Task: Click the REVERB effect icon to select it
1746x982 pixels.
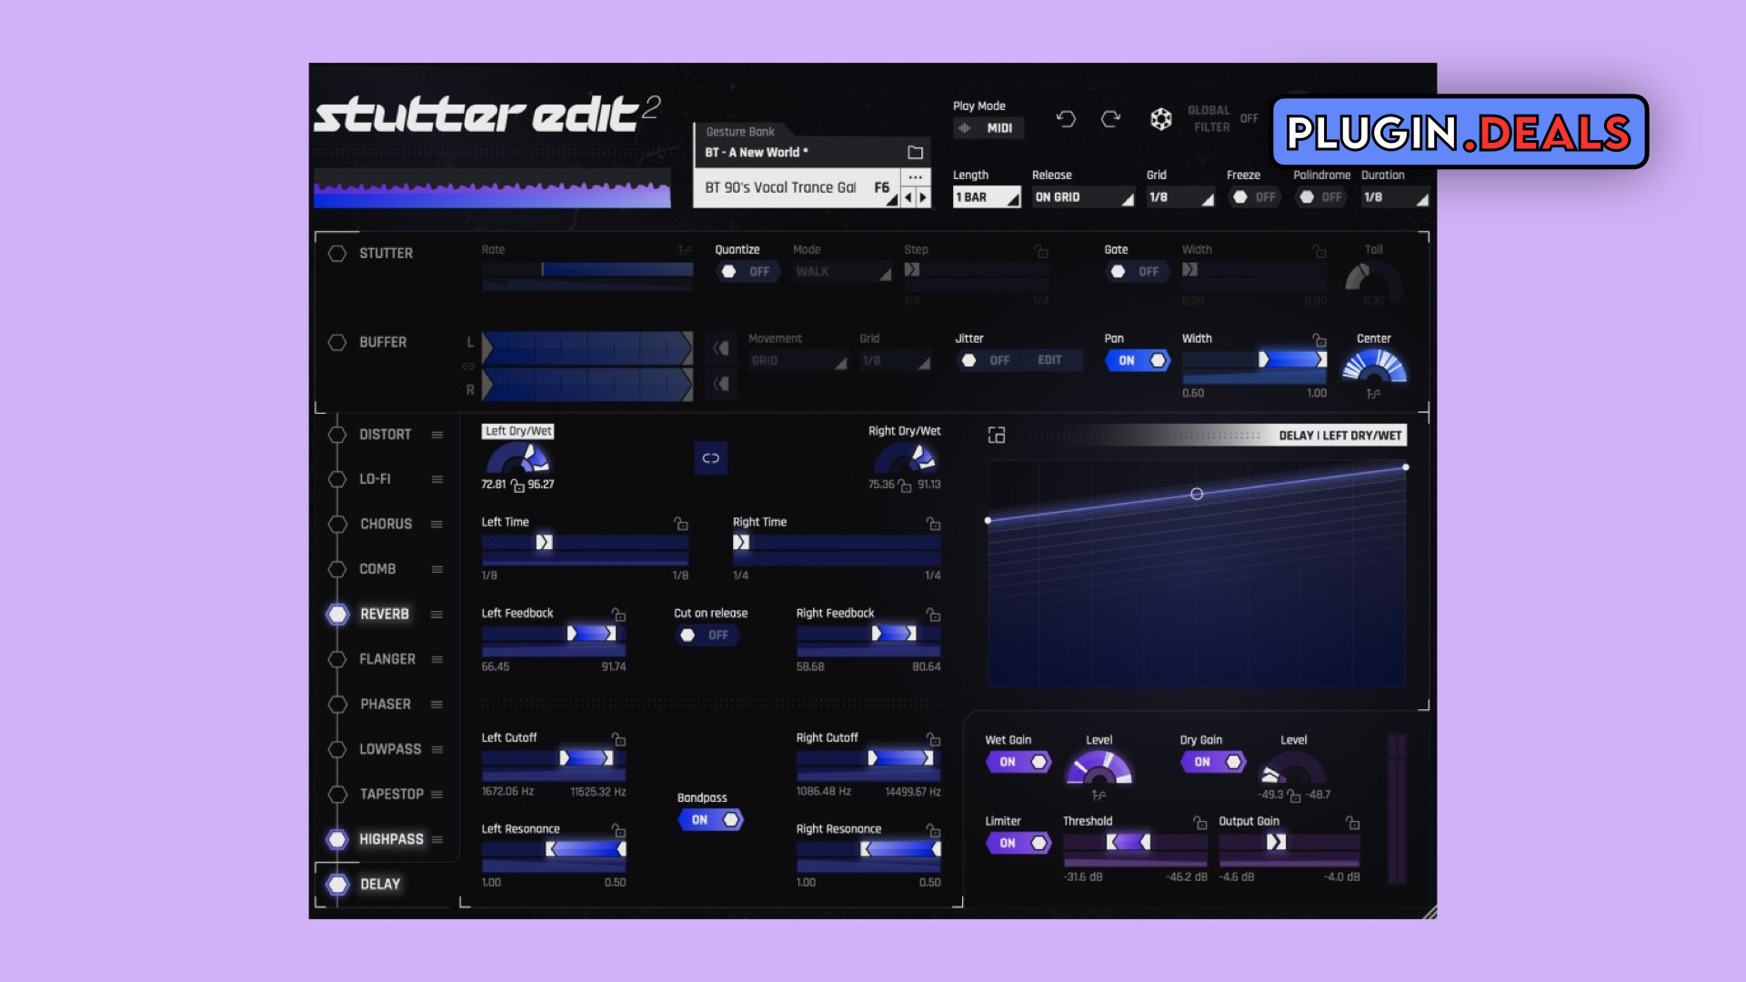Action: tap(337, 614)
